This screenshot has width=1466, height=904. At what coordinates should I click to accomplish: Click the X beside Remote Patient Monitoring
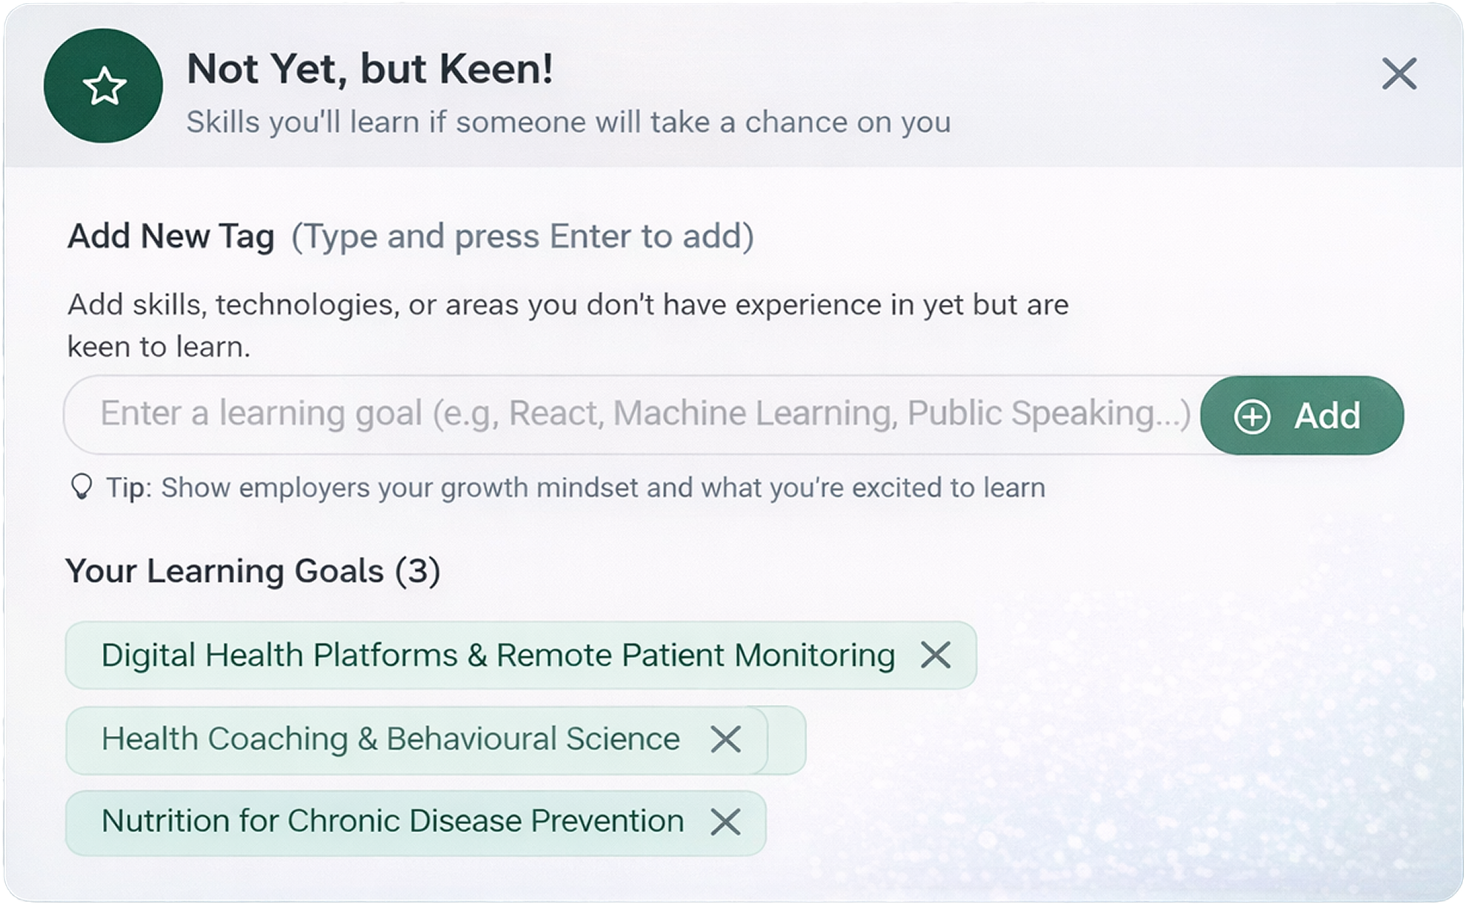click(935, 654)
